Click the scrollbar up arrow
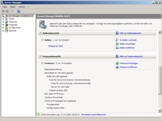The width and height of the screenshot is (162, 121). (160, 32)
